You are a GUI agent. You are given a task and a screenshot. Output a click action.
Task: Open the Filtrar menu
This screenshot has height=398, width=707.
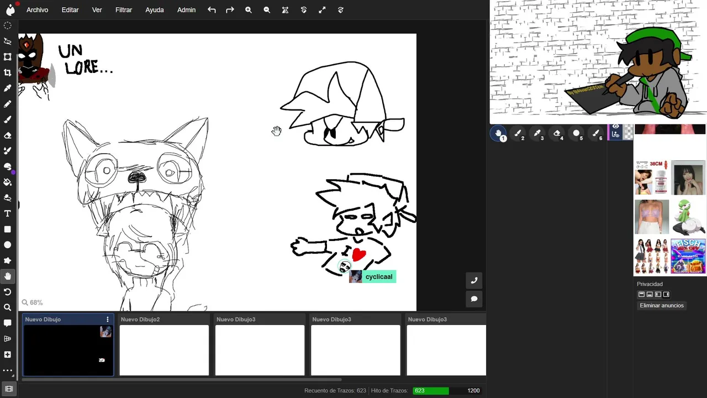[x=124, y=10]
